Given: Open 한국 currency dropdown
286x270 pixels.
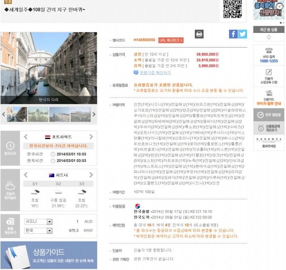Looking at the screenshot, I should pos(39,231).
